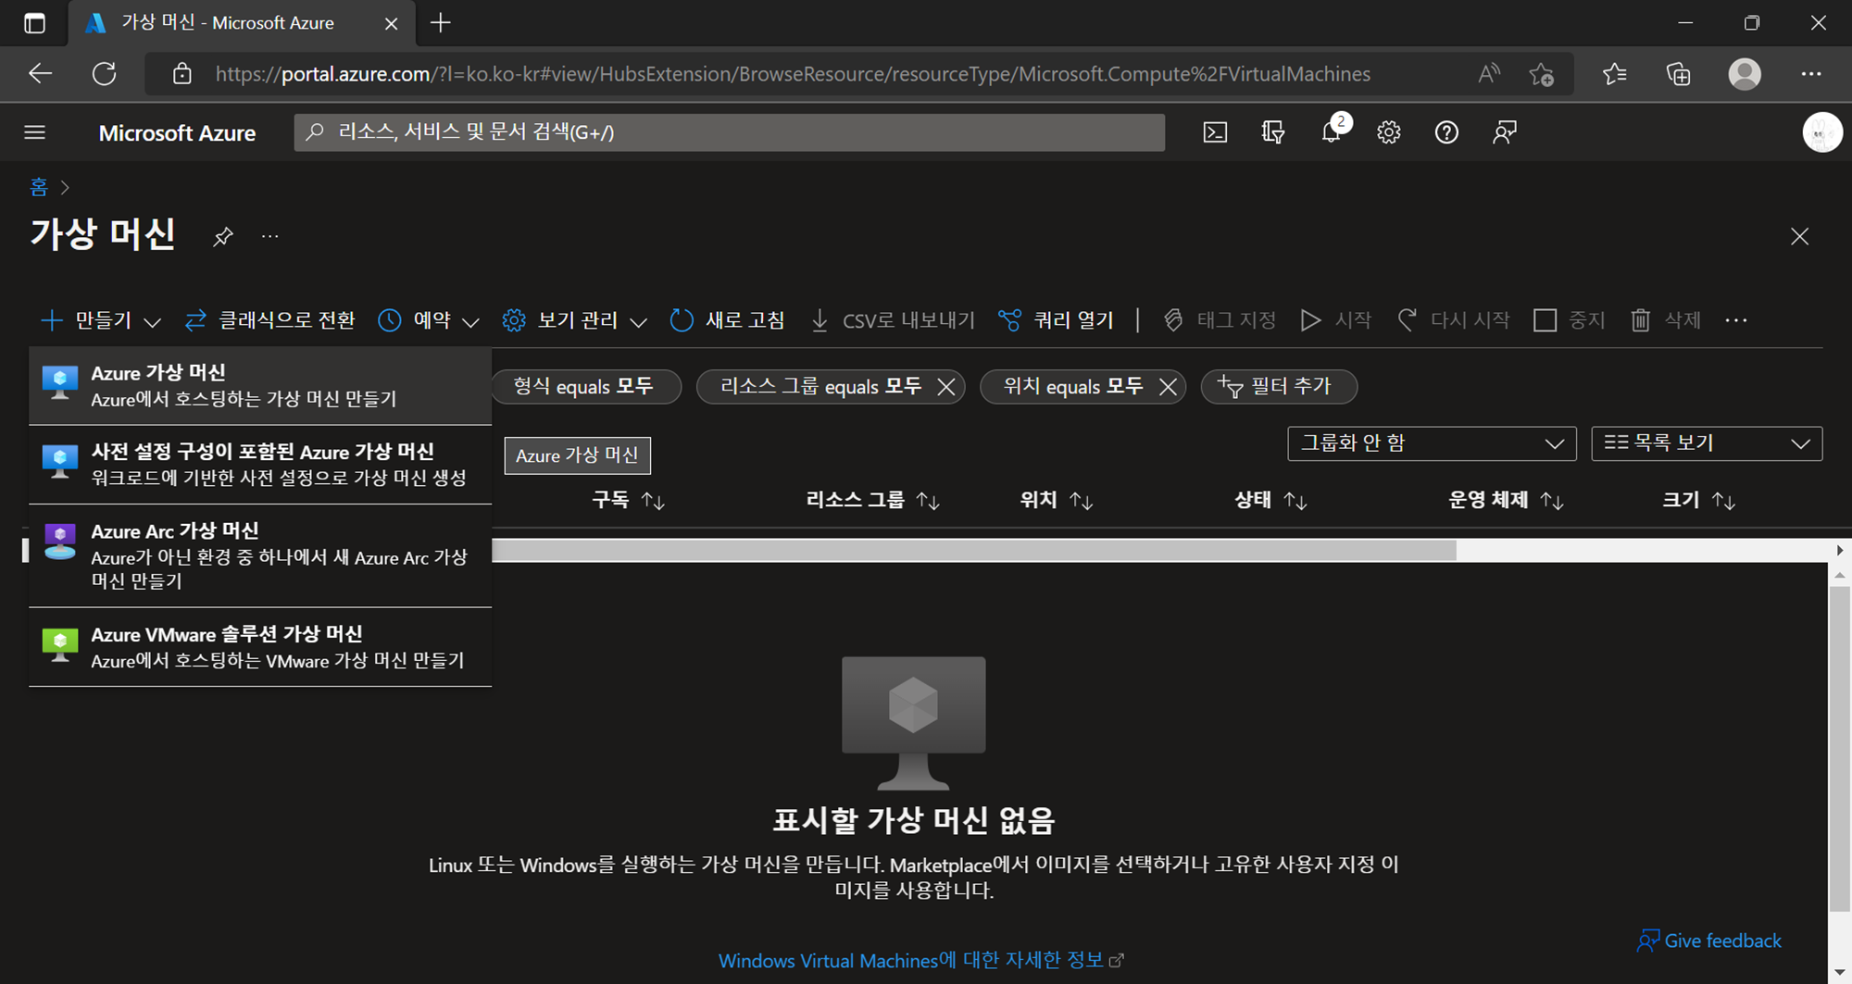Select Azure Arc 가상 머신 menu entry
The height and width of the screenshot is (984, 1852).
point(260,555)
